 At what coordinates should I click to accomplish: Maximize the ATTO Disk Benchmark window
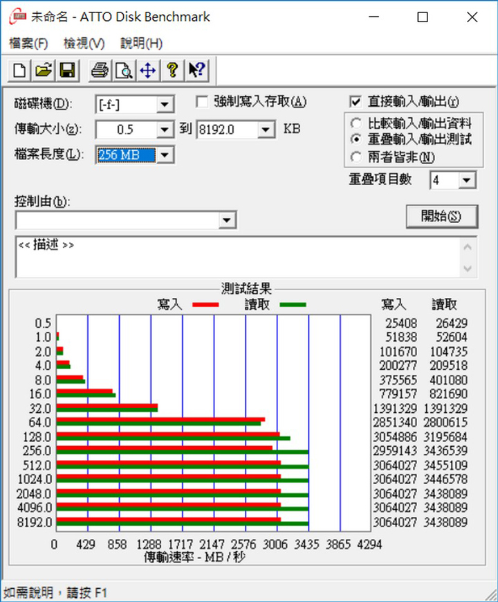tap(423, 17)
